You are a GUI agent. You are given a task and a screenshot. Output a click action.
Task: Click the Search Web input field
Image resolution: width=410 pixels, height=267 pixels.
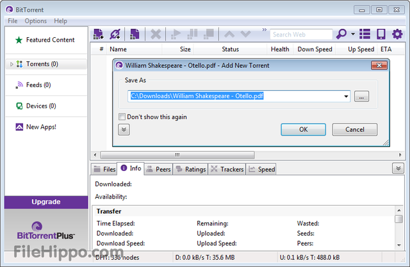(301, 35)
